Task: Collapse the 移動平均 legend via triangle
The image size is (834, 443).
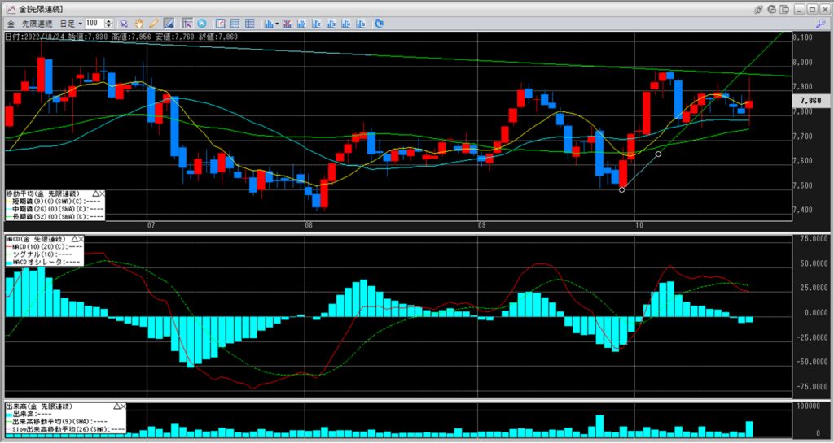Action: click(96, 194)
